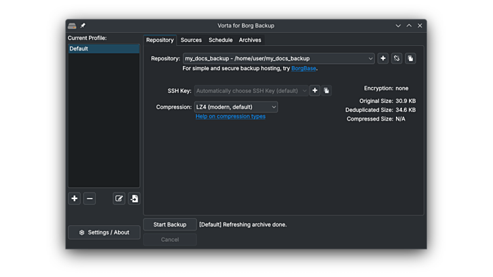The width and height of the screenshot is (493, 277).
Task: Follow the BorgBase hosting link
Action: tap(304, 68)
